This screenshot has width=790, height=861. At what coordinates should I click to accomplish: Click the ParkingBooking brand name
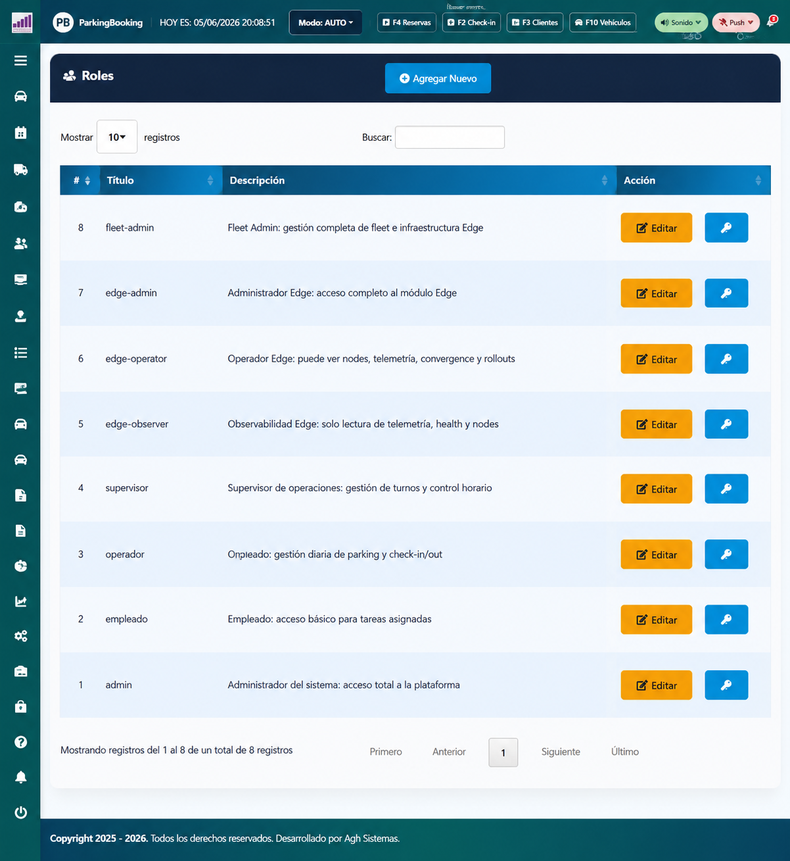(x=110, y=22)
